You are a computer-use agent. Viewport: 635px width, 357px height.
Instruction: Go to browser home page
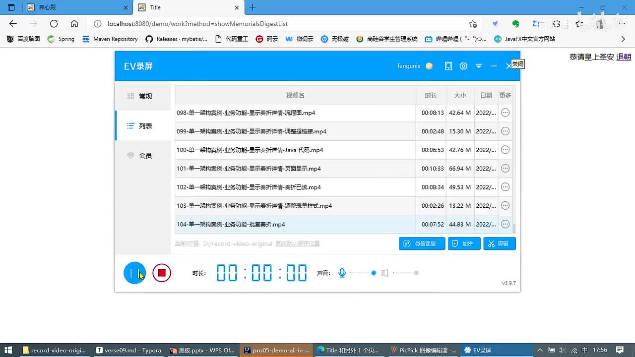74,24
